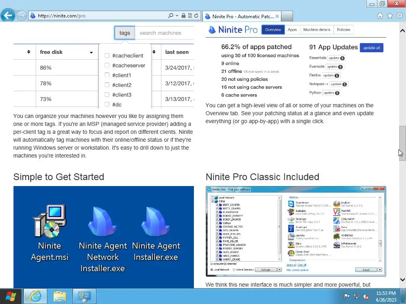Check the #cacheserver tag checkbox
Screen dimensions: 406x304
tap(107, 65)
